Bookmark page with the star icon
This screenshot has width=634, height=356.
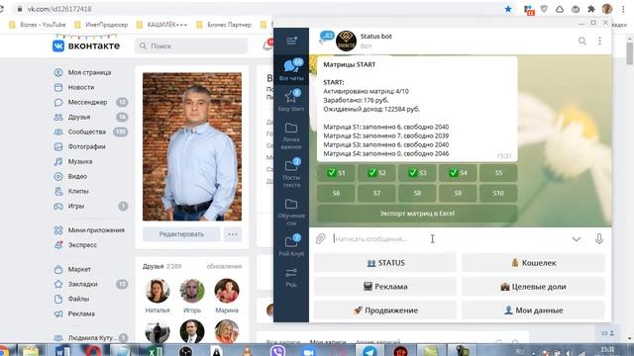tap(508, 9)
